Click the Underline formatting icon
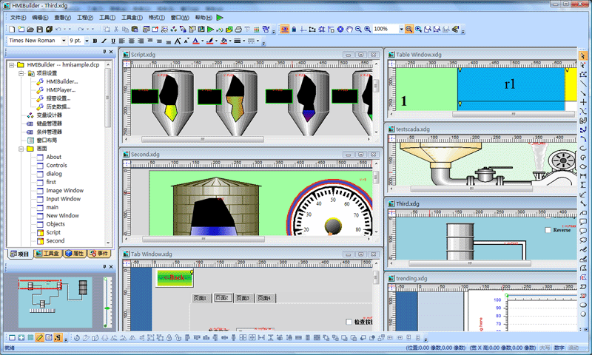This screenshot has height=355, width=592. click(113, 41)
